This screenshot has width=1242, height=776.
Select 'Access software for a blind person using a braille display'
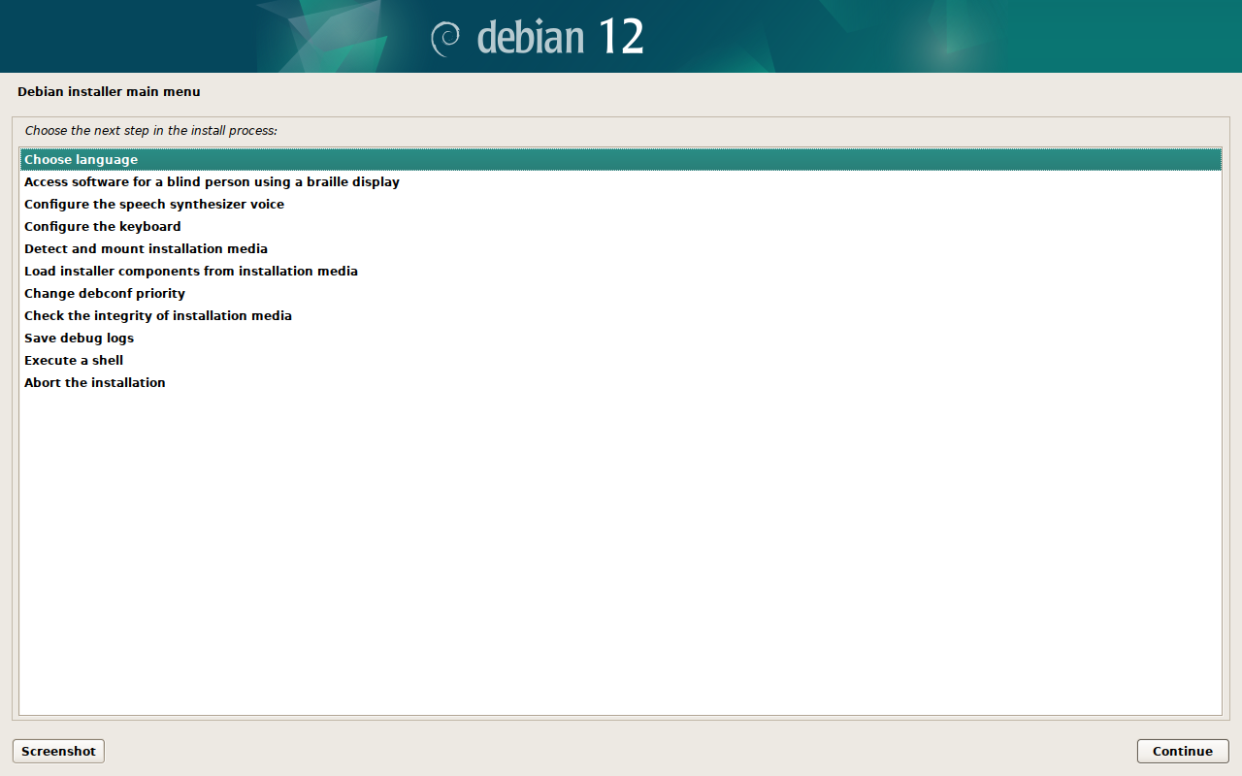click(621, 182)
